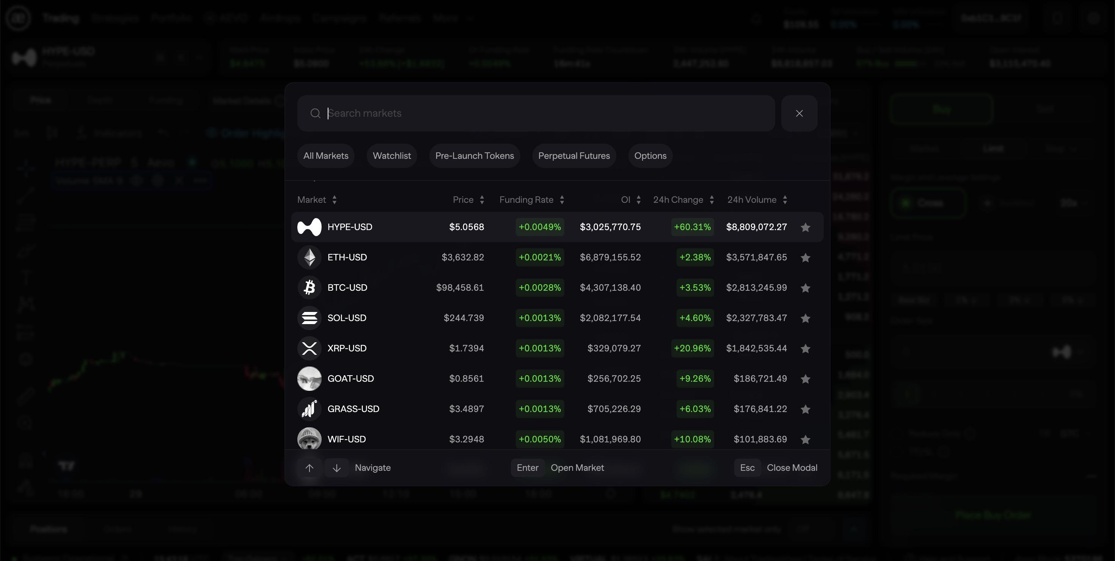Open the BTC-USD market name
This screenshot has width=1115, height=561.
coord(347,288)
